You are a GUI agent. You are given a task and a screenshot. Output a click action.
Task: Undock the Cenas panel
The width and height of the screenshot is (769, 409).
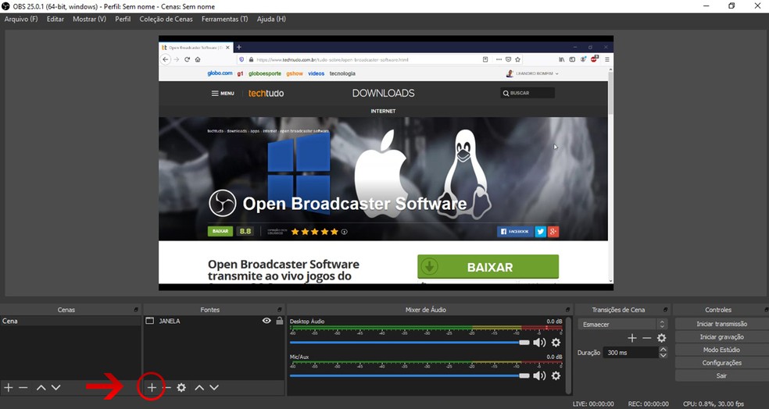pyautogui.click(x=136, y=310)
